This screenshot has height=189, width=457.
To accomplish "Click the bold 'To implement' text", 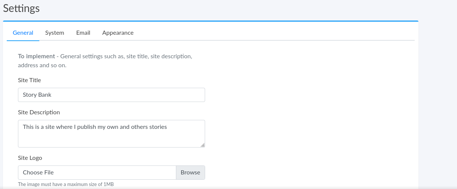I will [36, 56].
